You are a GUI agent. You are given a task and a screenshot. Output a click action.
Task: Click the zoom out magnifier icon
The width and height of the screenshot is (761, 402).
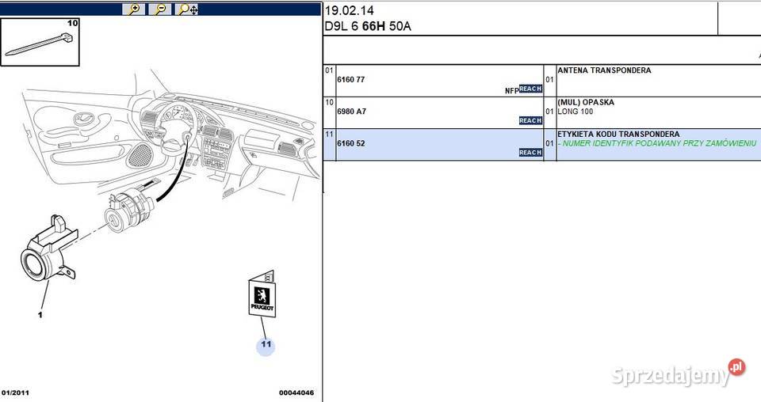pyautogui.click(x=160, y=9)
